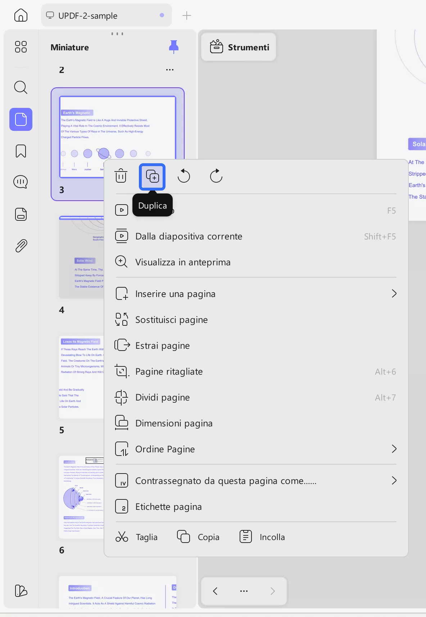Switch to the UPDF-2-sample tab

pos(106,15)
